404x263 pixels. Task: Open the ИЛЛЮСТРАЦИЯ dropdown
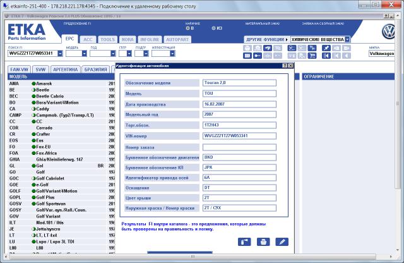coord(172,54)
